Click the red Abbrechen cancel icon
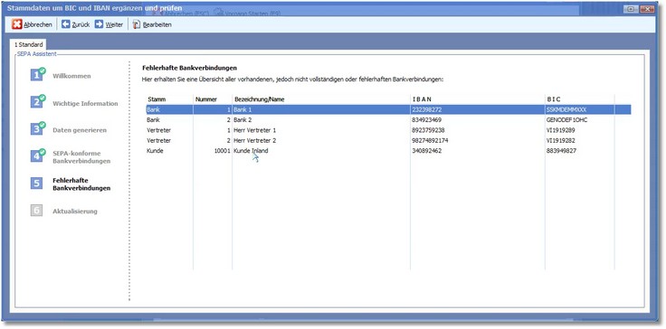Image resolution: width=666 pixels, height=329 pixels. (x=16, y=24)
